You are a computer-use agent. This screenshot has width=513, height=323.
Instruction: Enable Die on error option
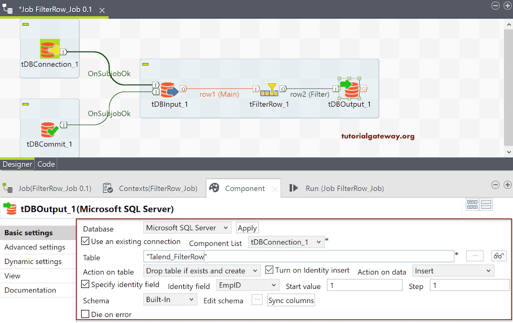pyautogui.click(x=85, y=314)
